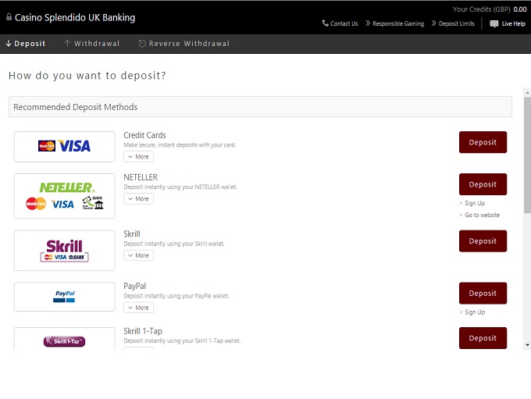Click the Skrill 1-Tap logo
The height and width of the screenshot is (399, 531).
tap(64, 340)
